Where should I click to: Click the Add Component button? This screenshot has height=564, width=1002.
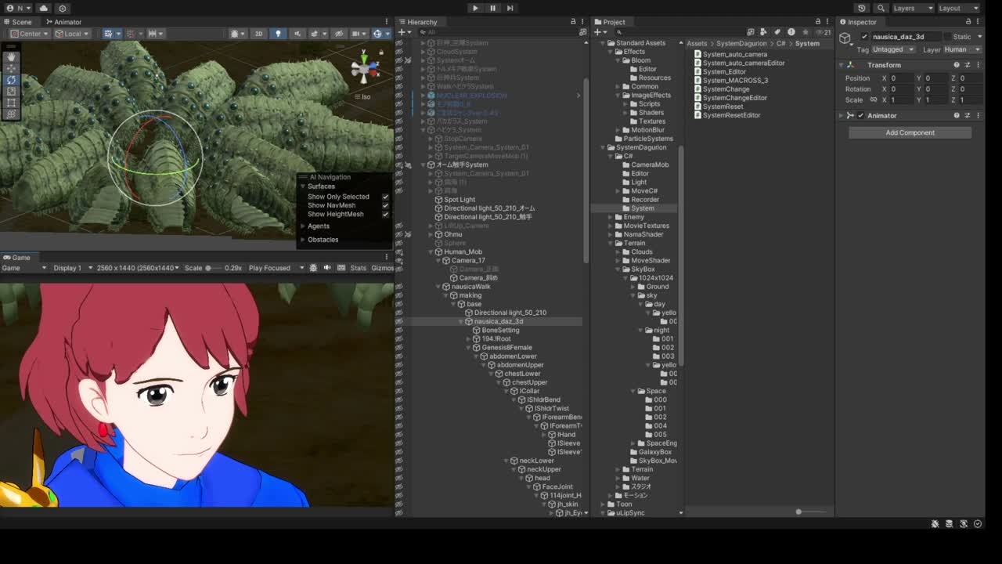(x=910, y=132)
